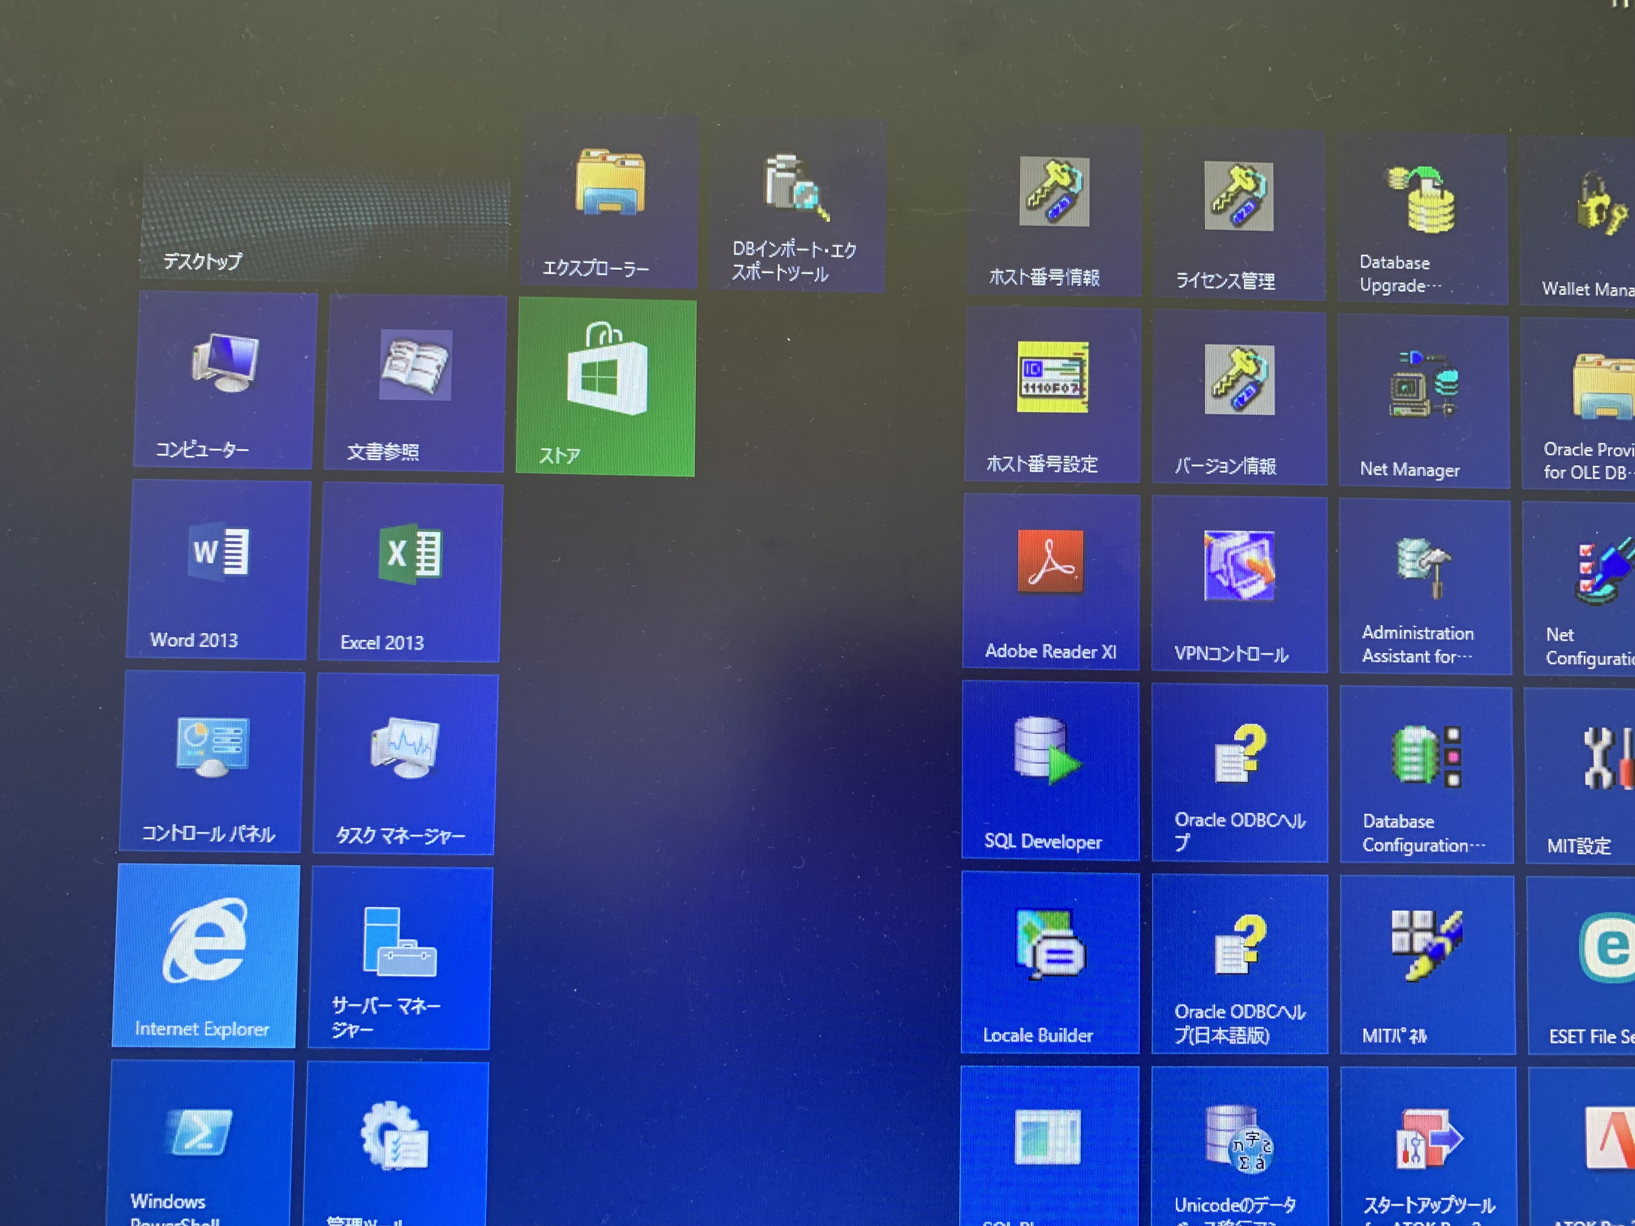Open Oracle ODBCヘルプ(日本語版) tile
Viewport: 1635px width, 1226px height.
1240,964
